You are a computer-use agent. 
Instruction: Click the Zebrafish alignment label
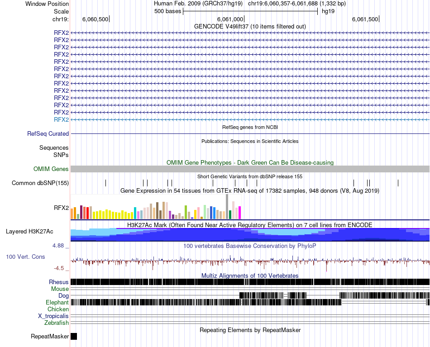click(57, 323)
